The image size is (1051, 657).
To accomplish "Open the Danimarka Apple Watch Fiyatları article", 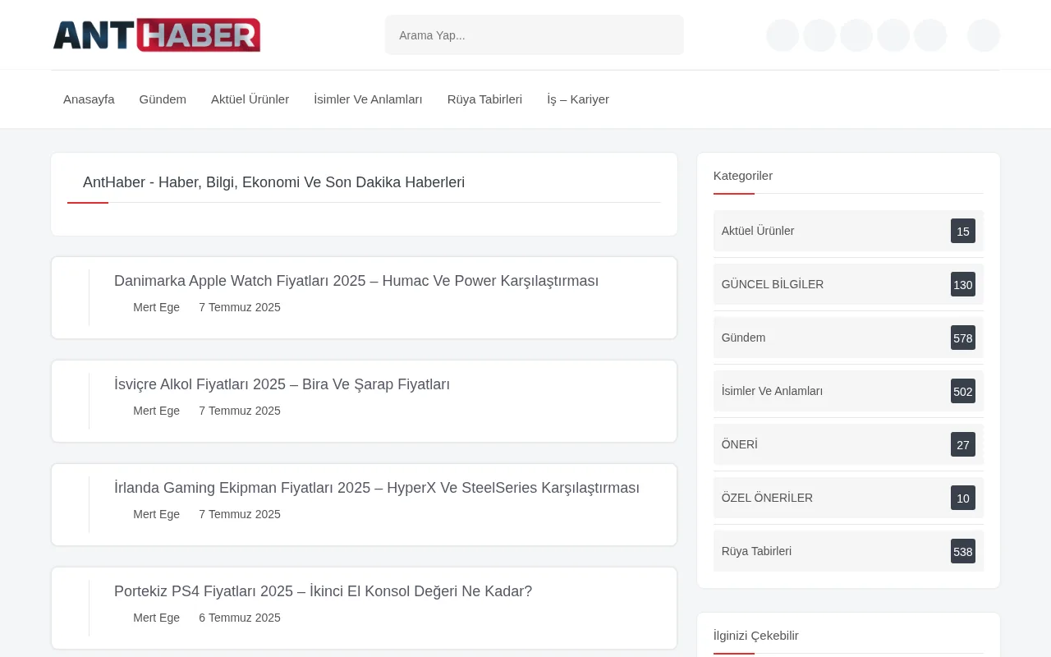I will tap(356, 281).
